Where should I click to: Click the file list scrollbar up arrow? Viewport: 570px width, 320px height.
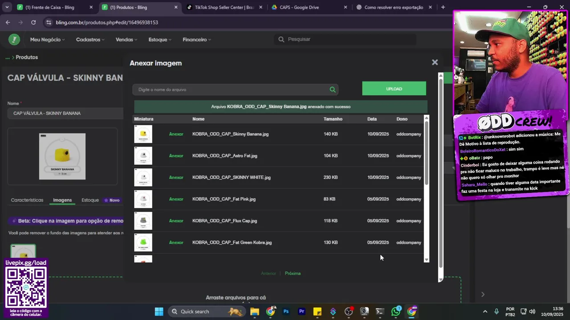[x=426, y=118]
